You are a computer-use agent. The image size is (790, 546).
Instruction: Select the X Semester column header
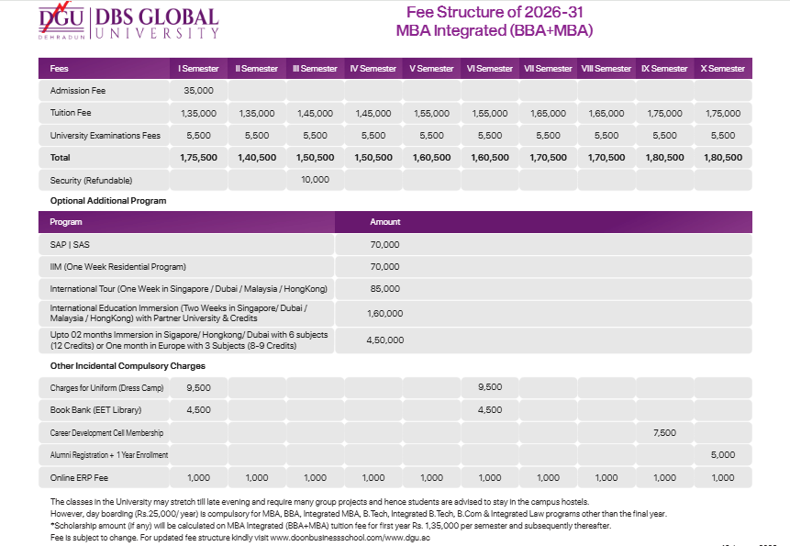[722, 69]
